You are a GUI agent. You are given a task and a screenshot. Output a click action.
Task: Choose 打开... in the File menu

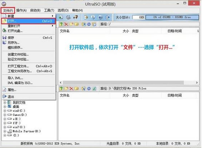click(28, 21)
